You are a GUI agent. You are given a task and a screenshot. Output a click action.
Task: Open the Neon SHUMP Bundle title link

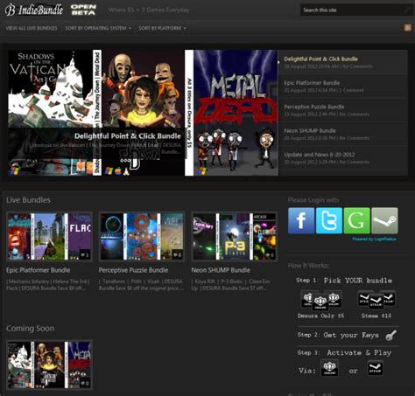[x=221, y=270]
